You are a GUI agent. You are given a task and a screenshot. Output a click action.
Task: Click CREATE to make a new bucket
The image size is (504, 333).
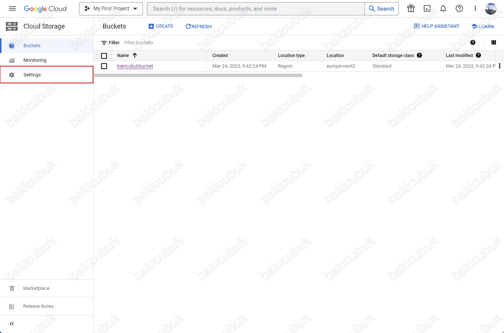point(161,26)
